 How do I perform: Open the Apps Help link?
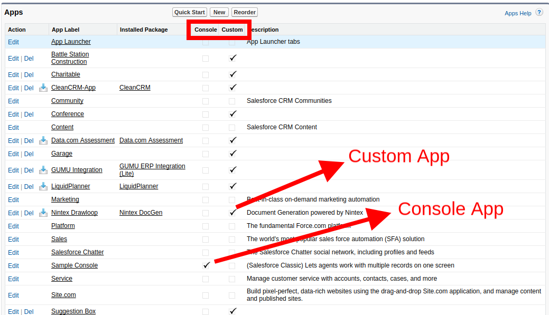click(x=517, y=13)
